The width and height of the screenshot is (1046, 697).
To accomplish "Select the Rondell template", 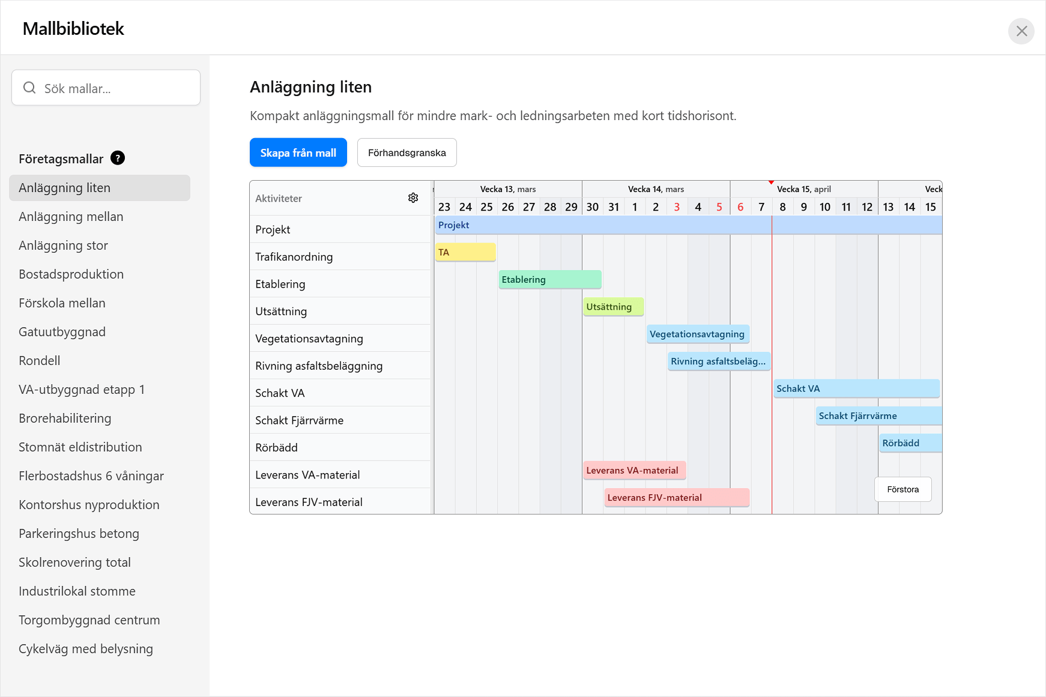I will click(x=39, y=360).
